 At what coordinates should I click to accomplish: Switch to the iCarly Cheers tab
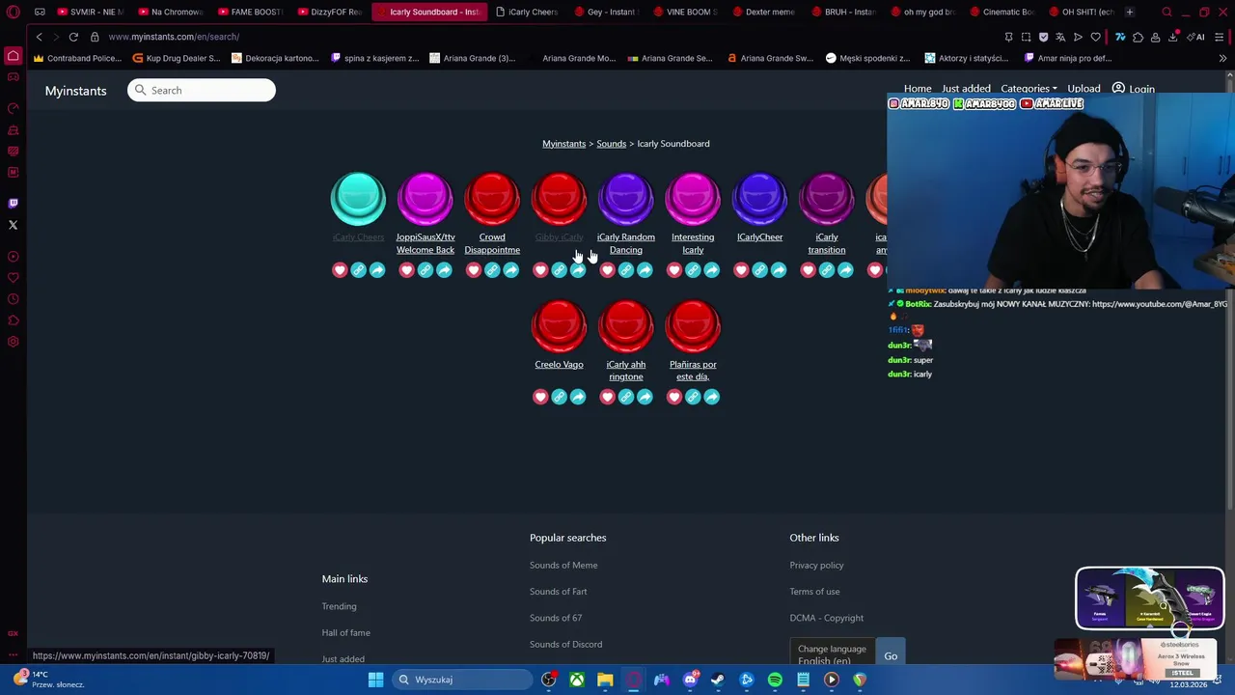(x=526, y=12)
